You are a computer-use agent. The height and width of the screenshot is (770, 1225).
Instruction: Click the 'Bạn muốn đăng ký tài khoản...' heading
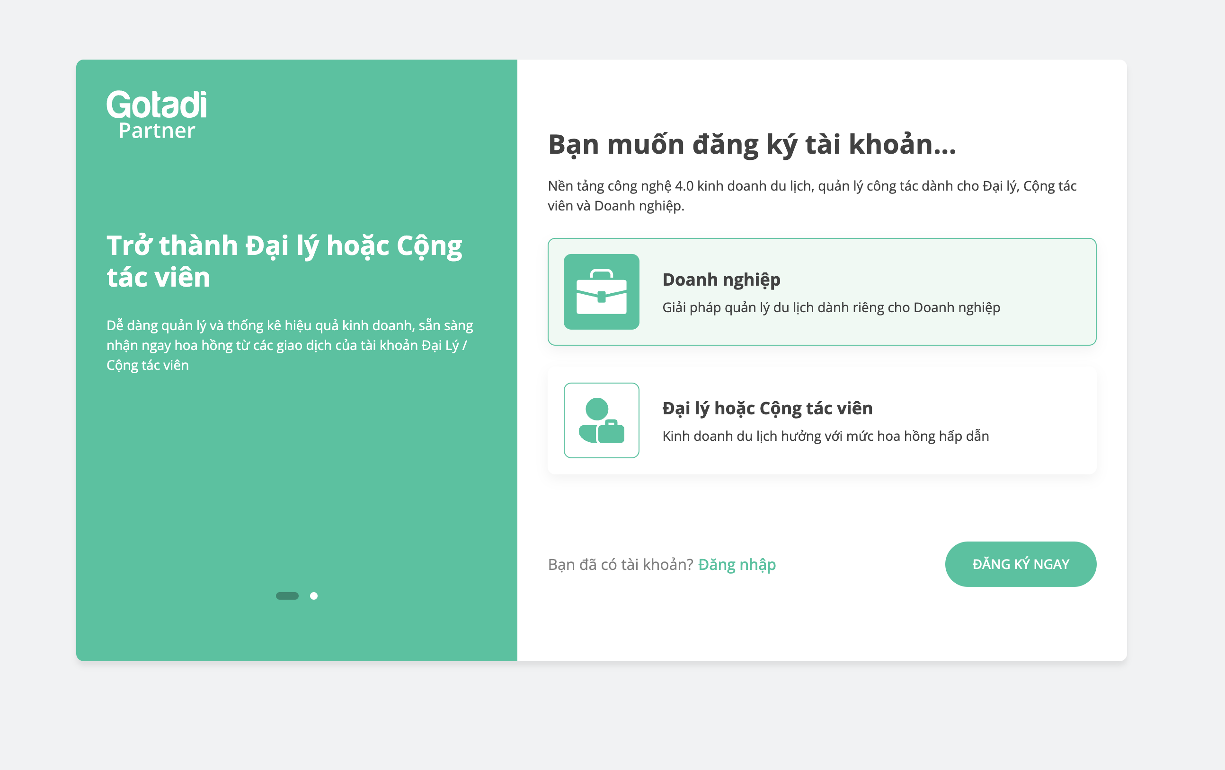[752, 144]
